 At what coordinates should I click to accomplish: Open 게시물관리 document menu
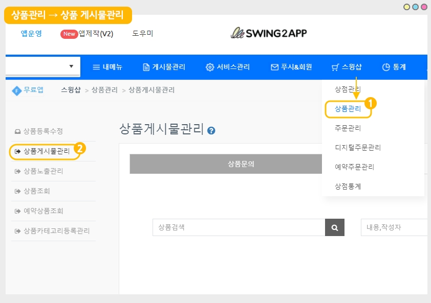coord(164,67)
